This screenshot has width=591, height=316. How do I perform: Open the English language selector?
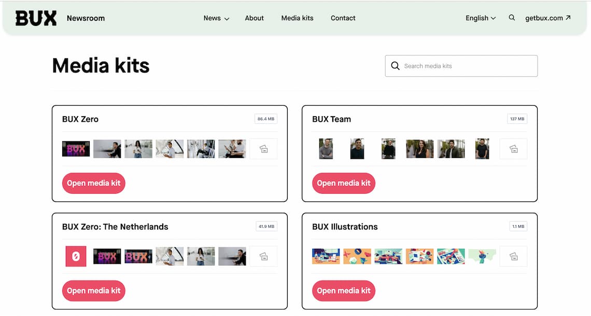[x=481, y=18]
